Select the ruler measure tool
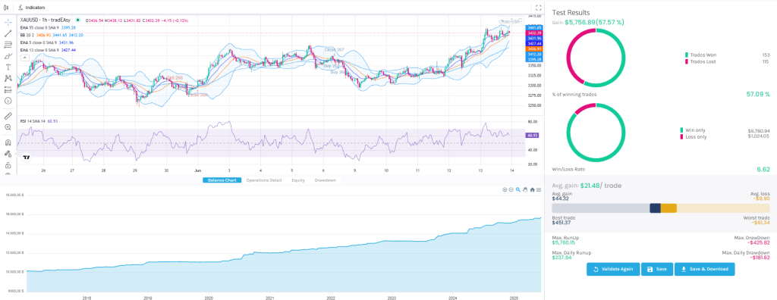Viewport: 777px width, 300px height. 8,116
